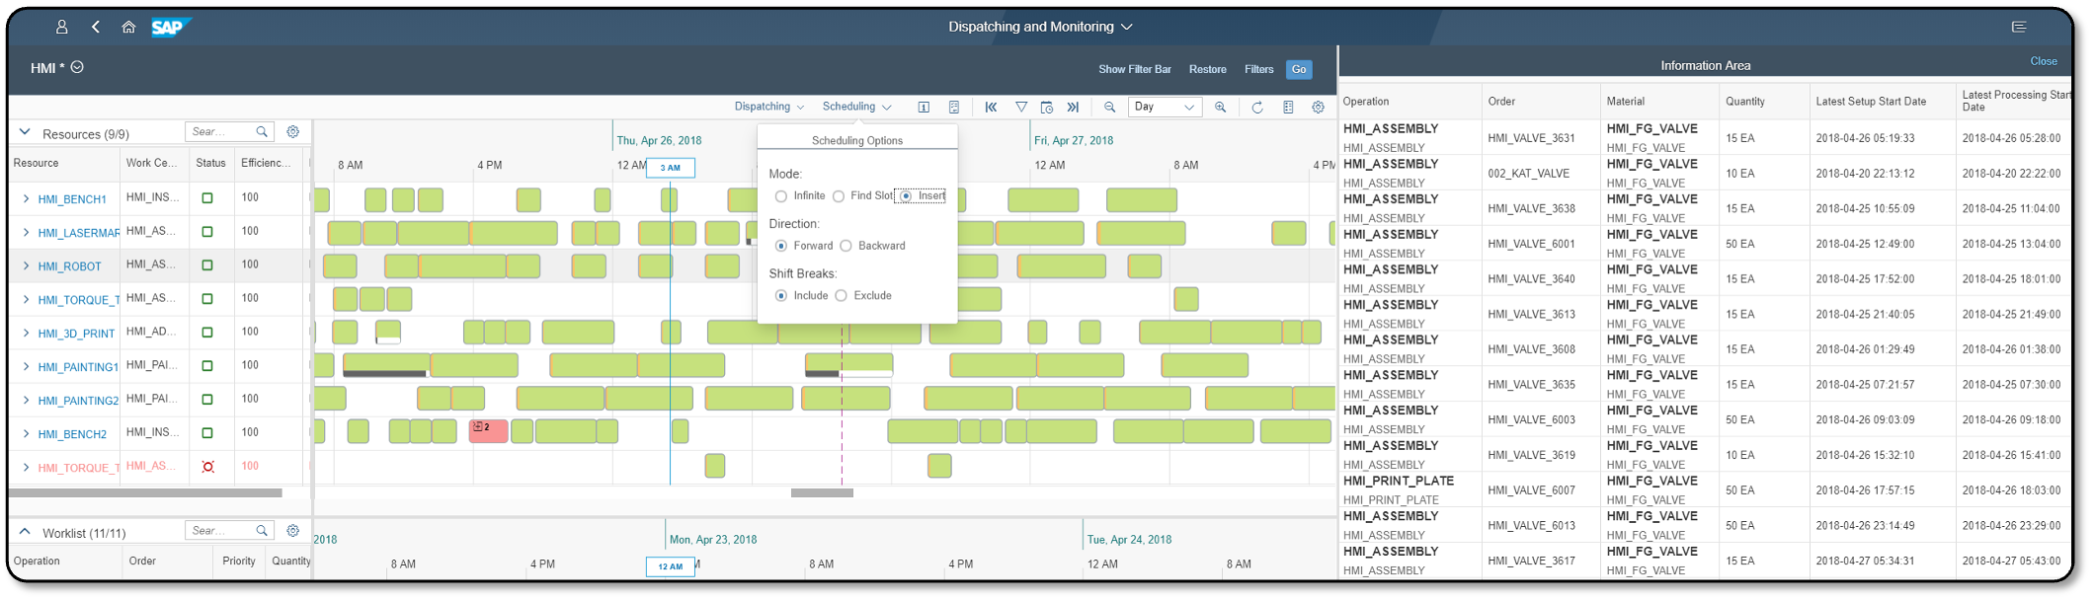
Task: Open the Dispatching menu
Action: (768, 107)
